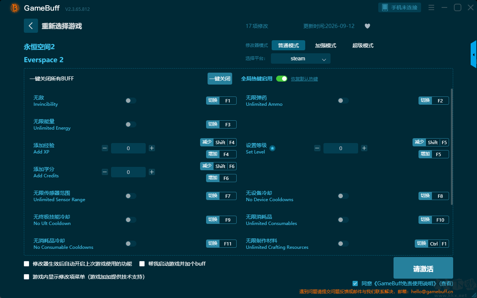Click the F7 hotkey for Unlimited Sensor Range

[221, 196]
